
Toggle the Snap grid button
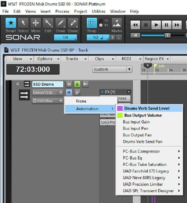click(92, 23)
